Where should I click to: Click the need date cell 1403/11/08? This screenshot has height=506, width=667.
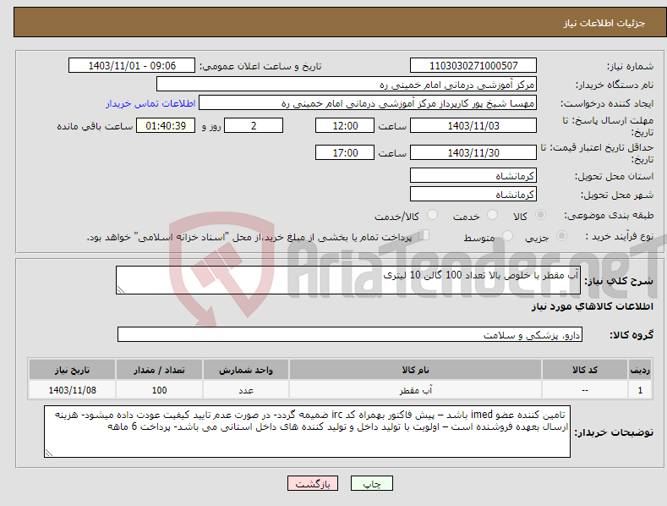tap(73, 390)
